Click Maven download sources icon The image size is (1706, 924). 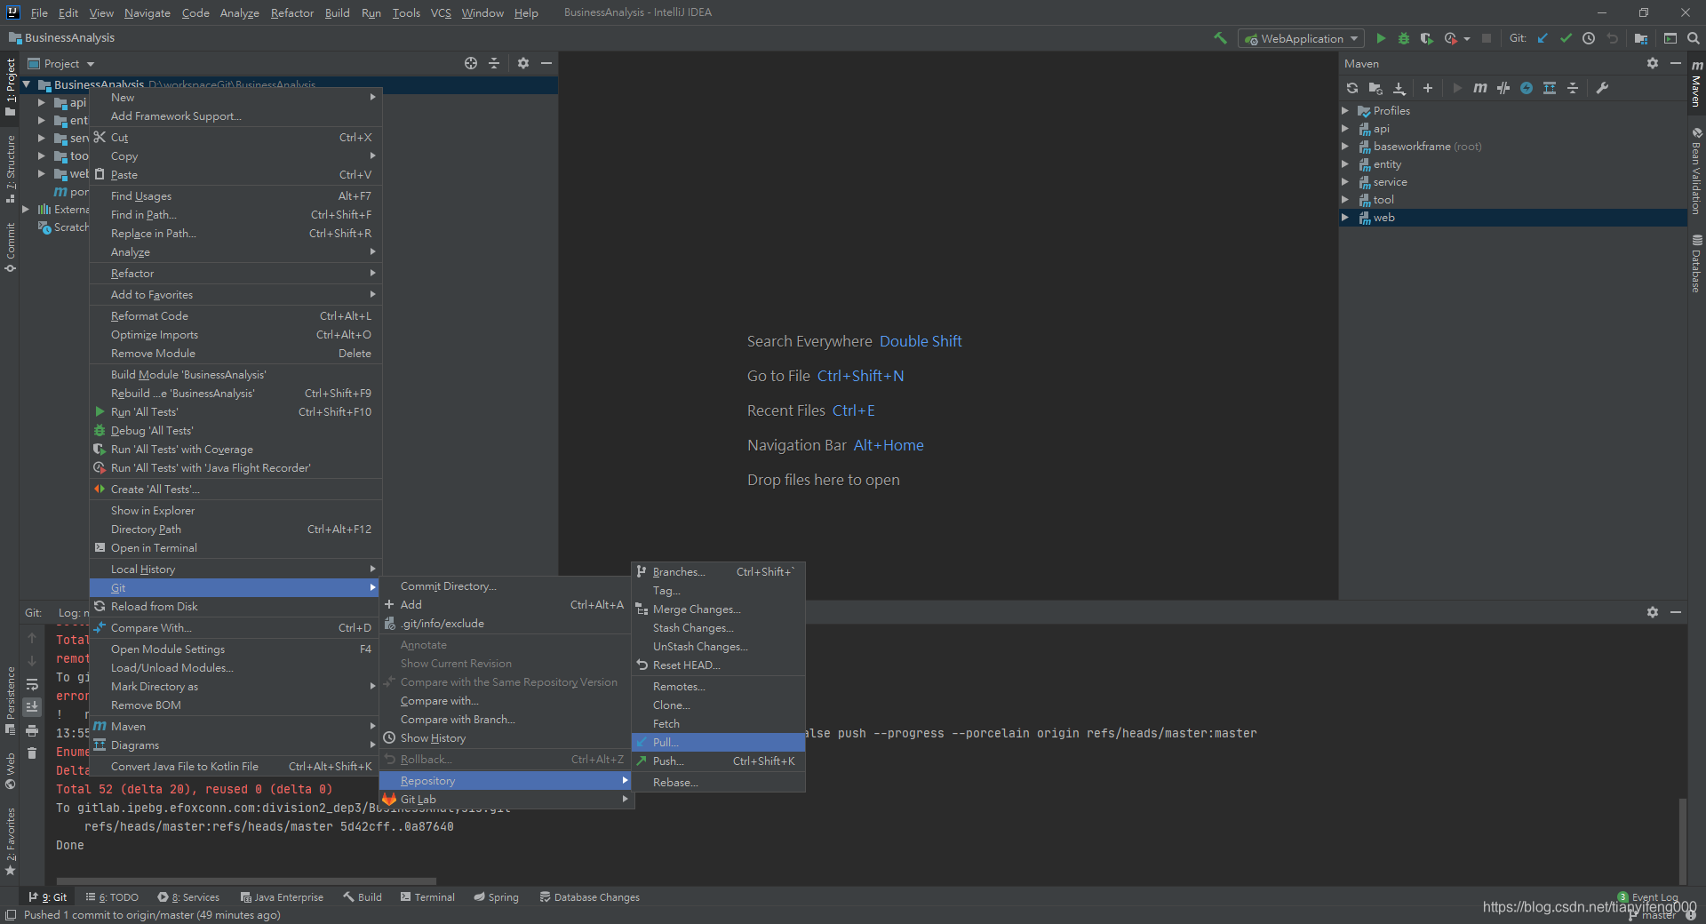(x=1399, y=88)
